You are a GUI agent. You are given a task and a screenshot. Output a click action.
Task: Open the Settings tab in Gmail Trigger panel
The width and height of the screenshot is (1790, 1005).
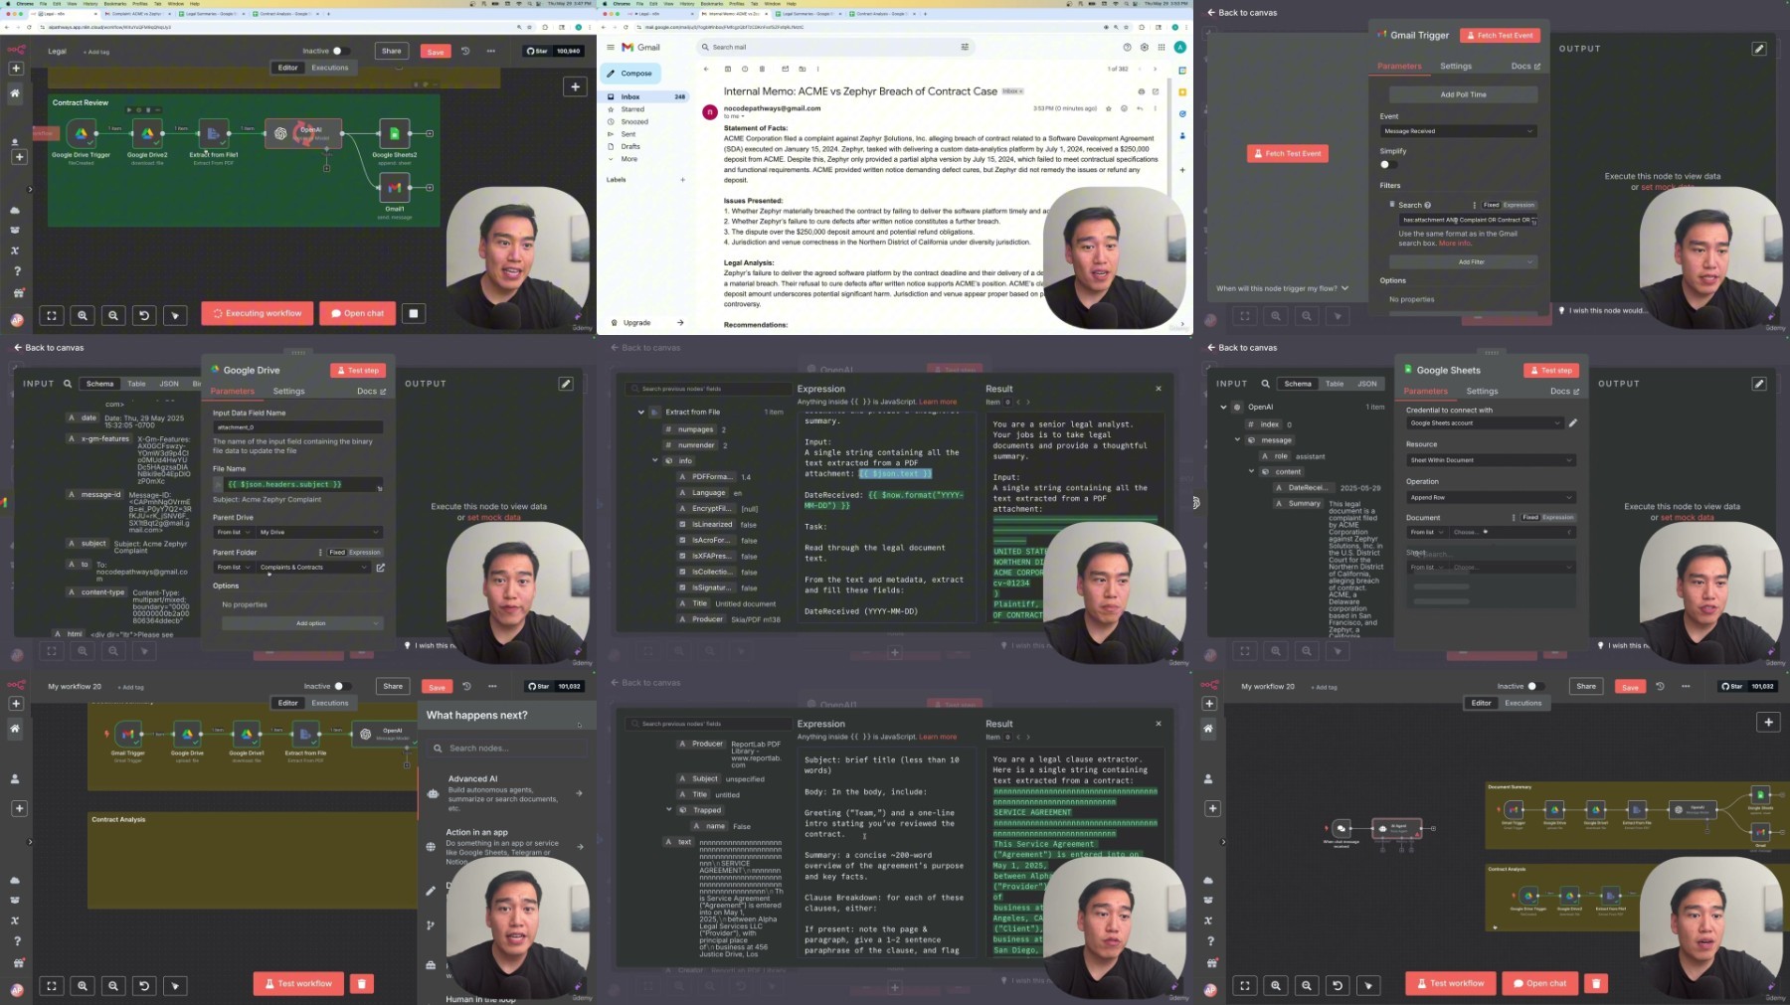click(1455, 66)
